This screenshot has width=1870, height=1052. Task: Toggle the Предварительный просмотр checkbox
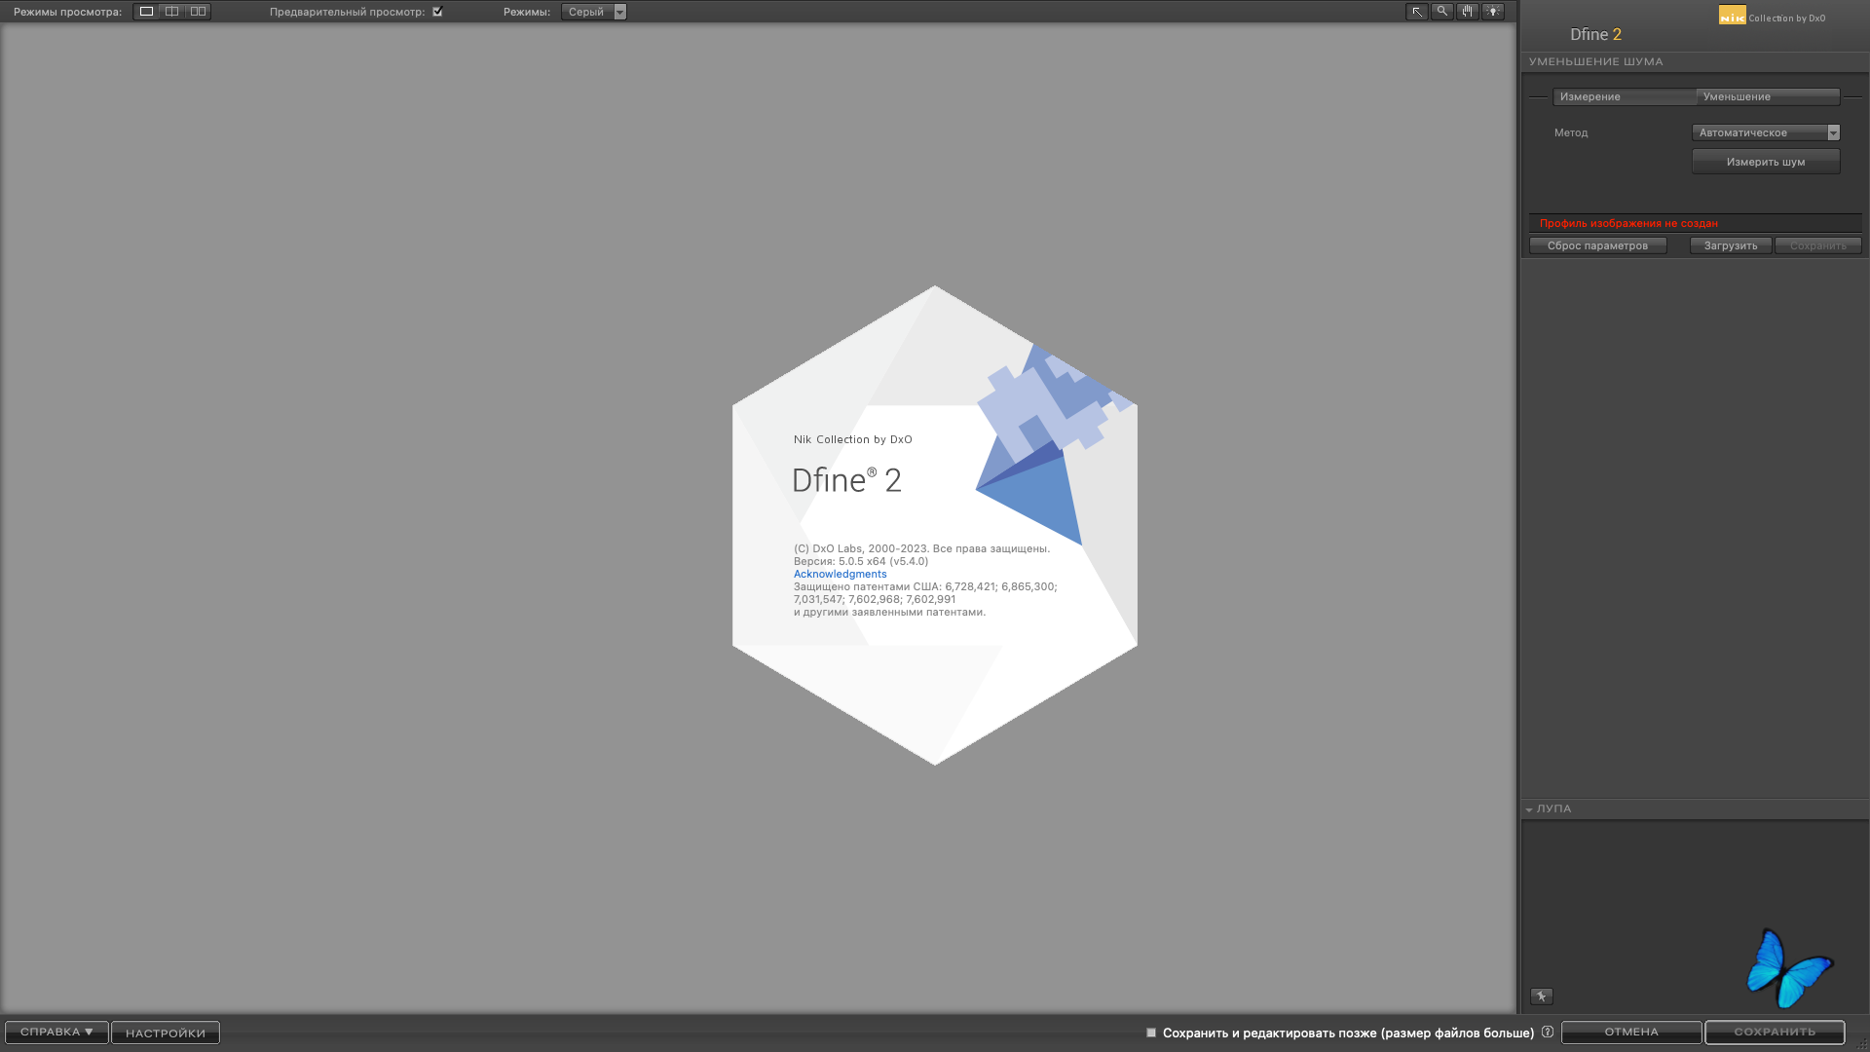437,12
